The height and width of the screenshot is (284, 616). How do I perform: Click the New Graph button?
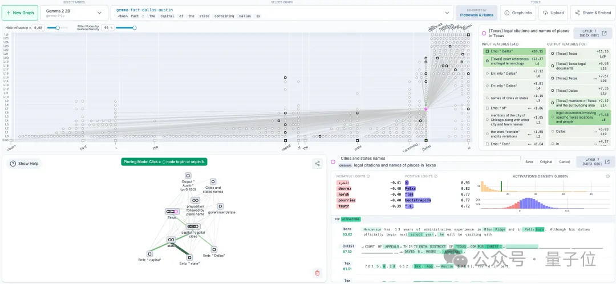pyautogui.click(x=20, y=13)
